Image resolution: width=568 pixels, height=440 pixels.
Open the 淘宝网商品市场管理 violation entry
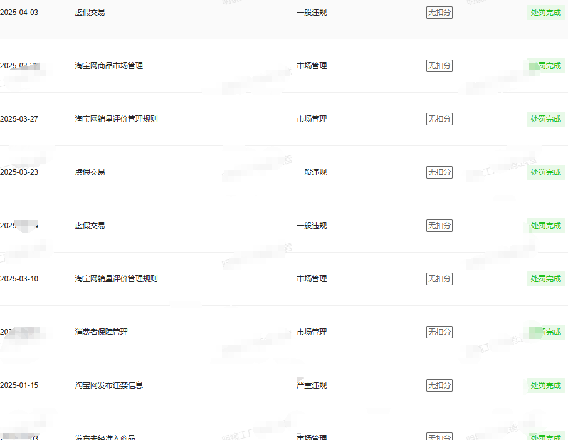click(108, 66)
